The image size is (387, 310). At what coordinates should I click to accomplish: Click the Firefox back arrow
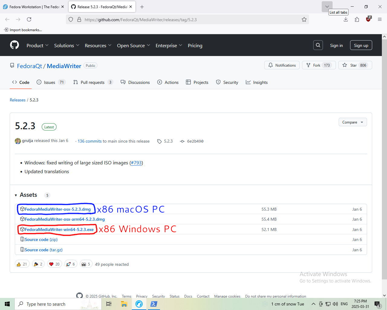(x=7, y=19)
